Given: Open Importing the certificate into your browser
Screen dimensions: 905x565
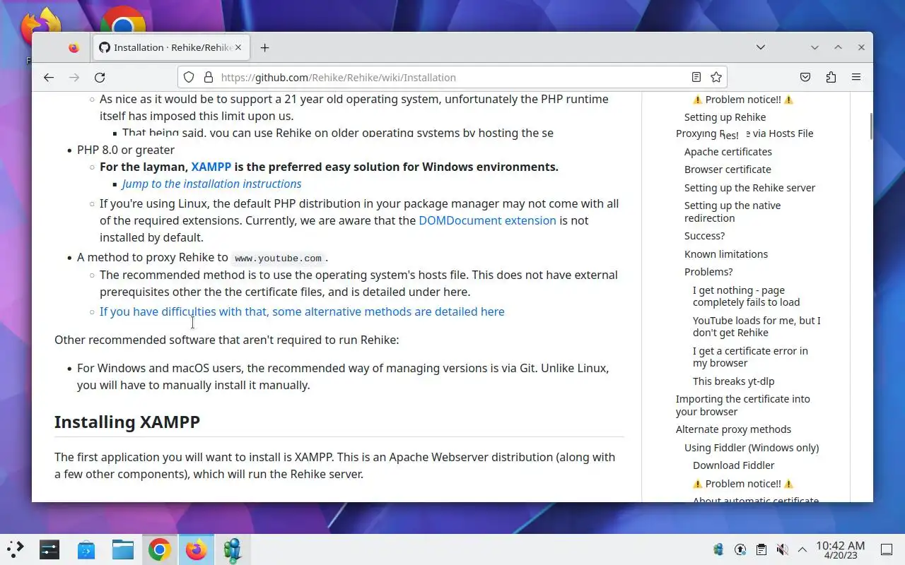Looking at the screenshot, I should [x=742, y=405].
